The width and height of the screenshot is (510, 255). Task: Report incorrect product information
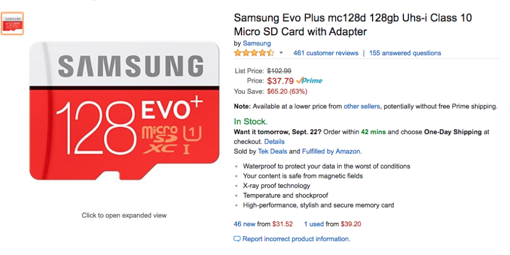point(297,239)
